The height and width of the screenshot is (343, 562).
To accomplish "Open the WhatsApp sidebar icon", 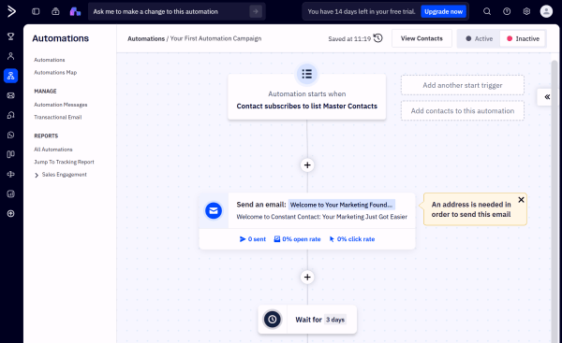I will 10,135.
